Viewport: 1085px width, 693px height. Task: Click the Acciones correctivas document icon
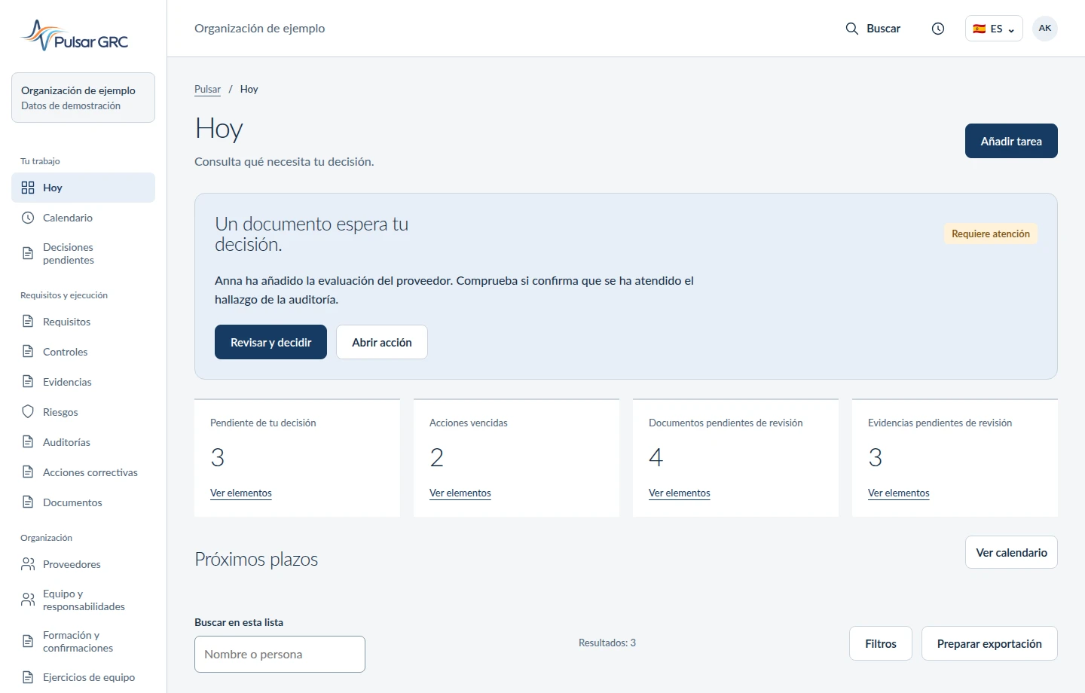(x=28, y=472)
